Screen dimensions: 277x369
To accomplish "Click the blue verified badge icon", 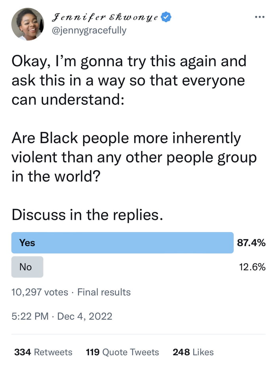I will point(167,17).
